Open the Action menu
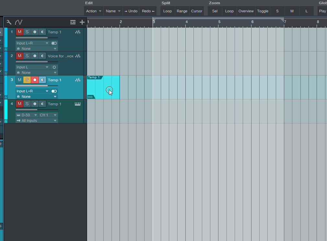The width and height of the screenshot is (327, 241). (93, 11)
